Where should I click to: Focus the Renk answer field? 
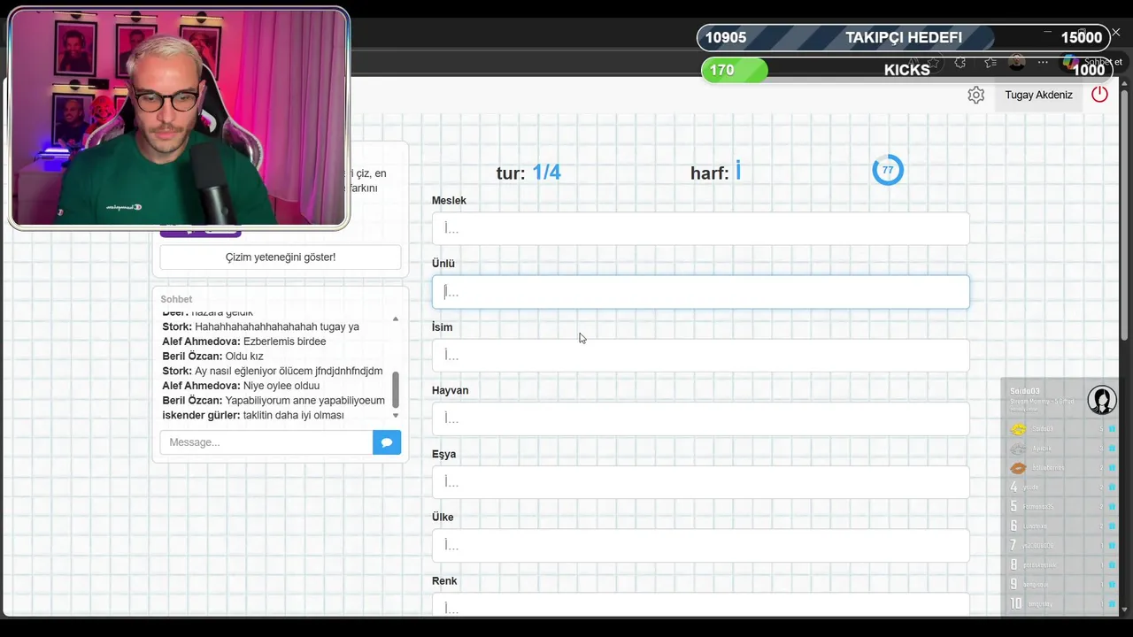tap(700, 605)
